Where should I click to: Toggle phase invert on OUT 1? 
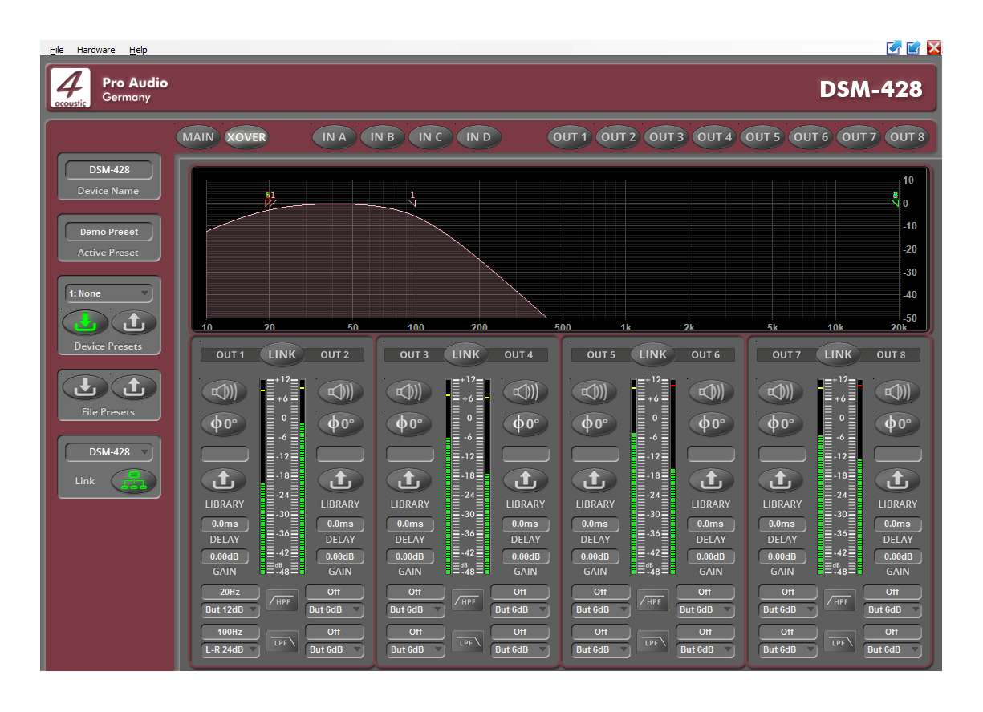(x=225, y=423)
